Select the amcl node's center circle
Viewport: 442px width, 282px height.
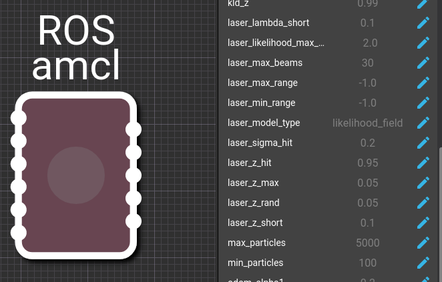[76, 175]
